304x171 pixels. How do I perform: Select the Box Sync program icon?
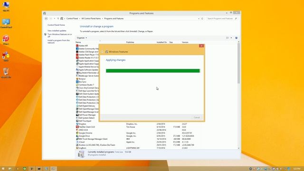(77, 82)
